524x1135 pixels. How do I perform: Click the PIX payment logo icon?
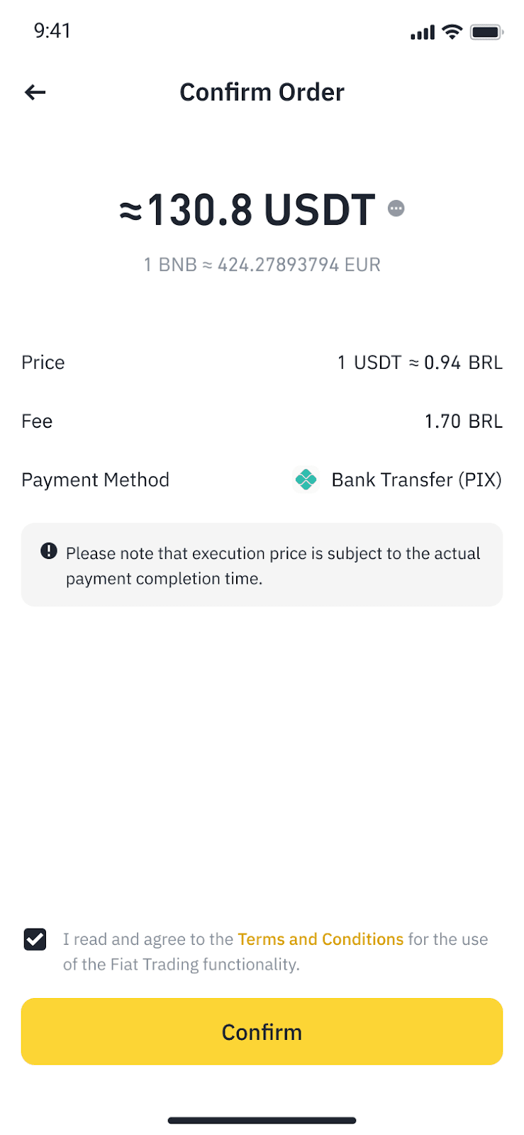pyautogui.click(x=306, y=480)
